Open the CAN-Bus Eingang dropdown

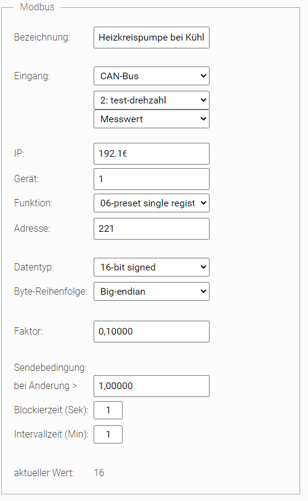[152, 76]
